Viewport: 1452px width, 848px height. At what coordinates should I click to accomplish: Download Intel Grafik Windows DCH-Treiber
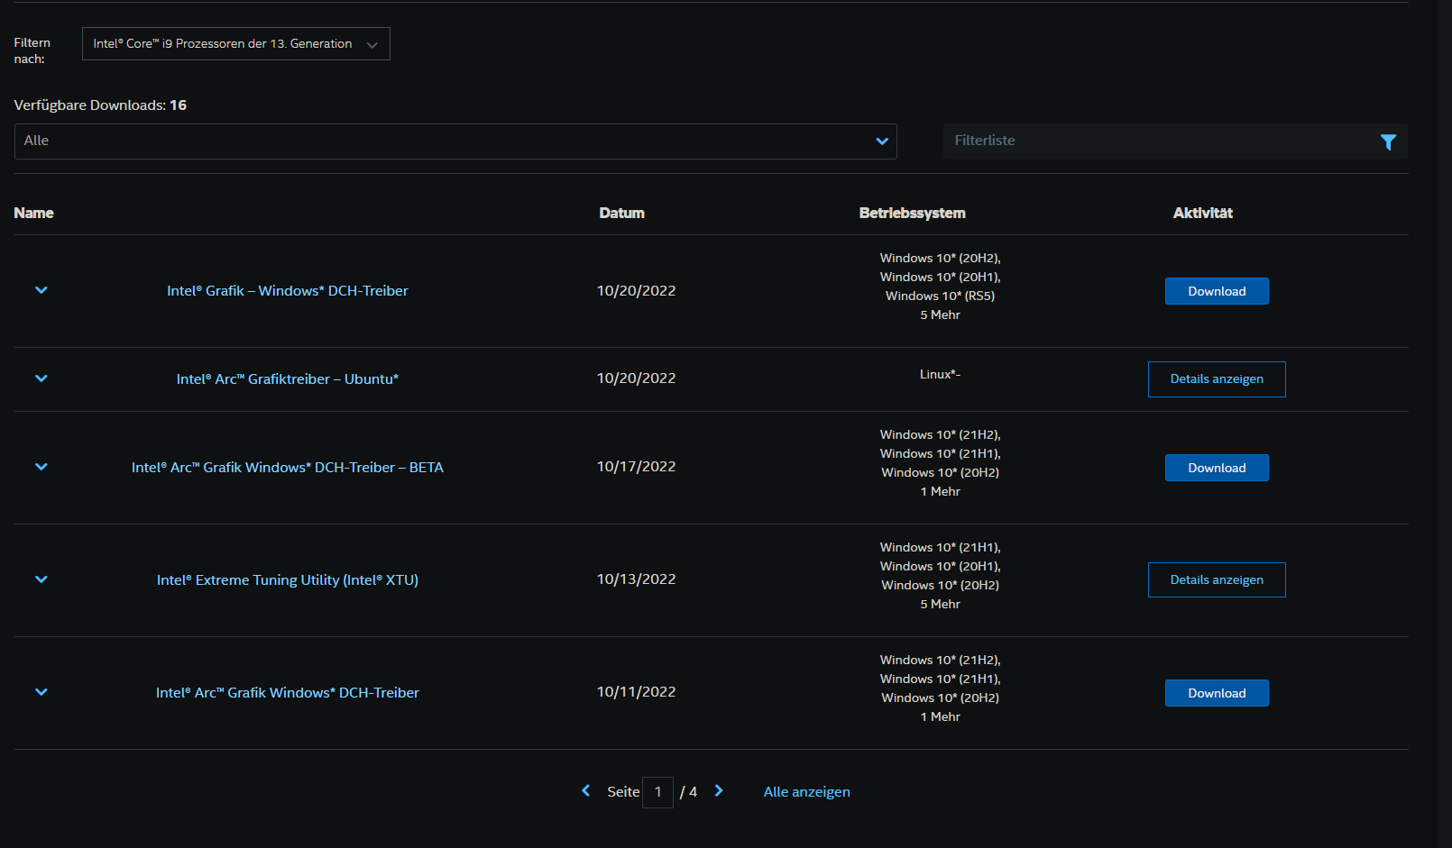click(1217, 291)
